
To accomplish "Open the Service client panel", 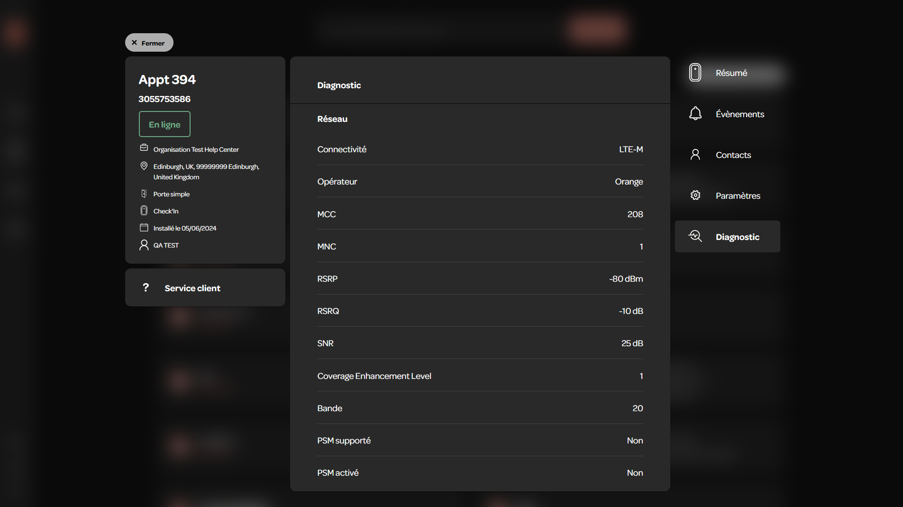I will tap(205, 287).
